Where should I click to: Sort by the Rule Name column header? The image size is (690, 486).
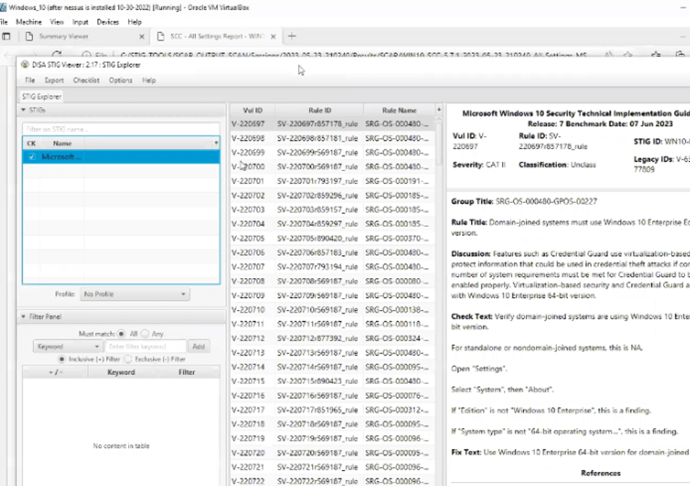(398, 110)
